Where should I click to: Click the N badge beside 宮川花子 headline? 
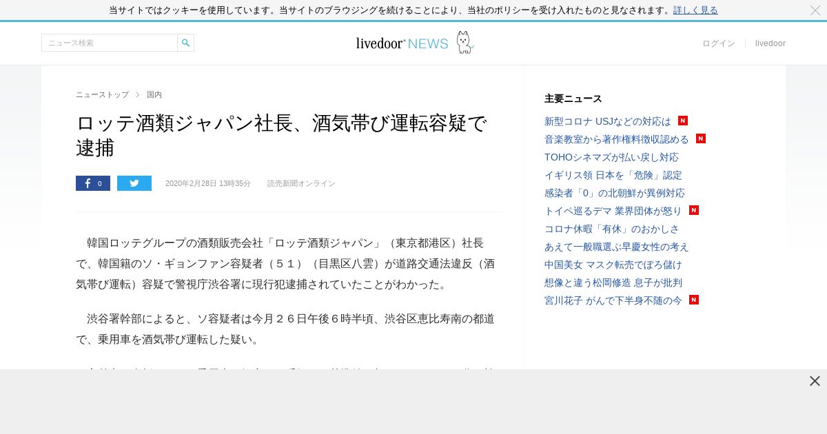pyautogui.click(x=694, y=300)
